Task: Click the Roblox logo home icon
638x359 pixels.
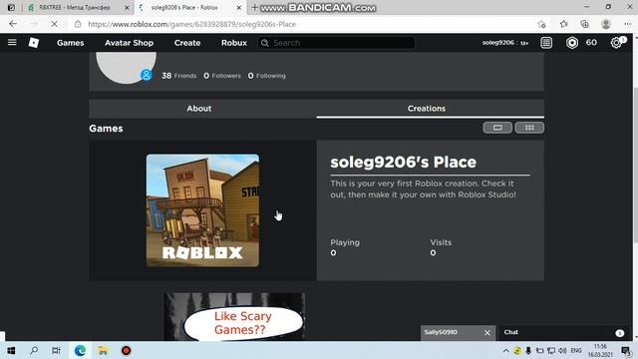Action: (x=34, y=42)
